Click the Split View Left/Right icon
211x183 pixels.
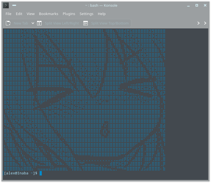(x=39, y=23)
